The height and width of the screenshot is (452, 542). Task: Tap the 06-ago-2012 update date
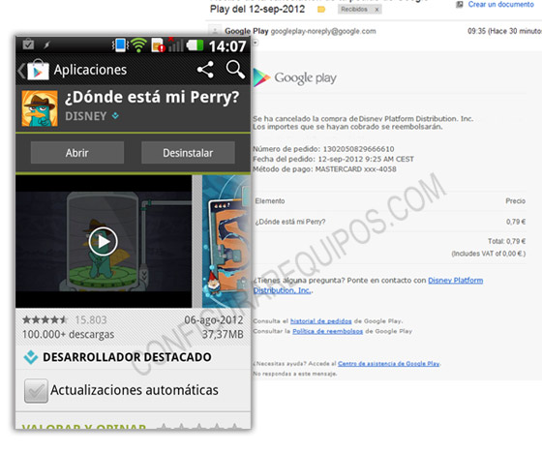point(214,320)
